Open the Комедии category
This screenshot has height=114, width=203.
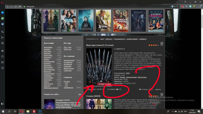point(47,64)
